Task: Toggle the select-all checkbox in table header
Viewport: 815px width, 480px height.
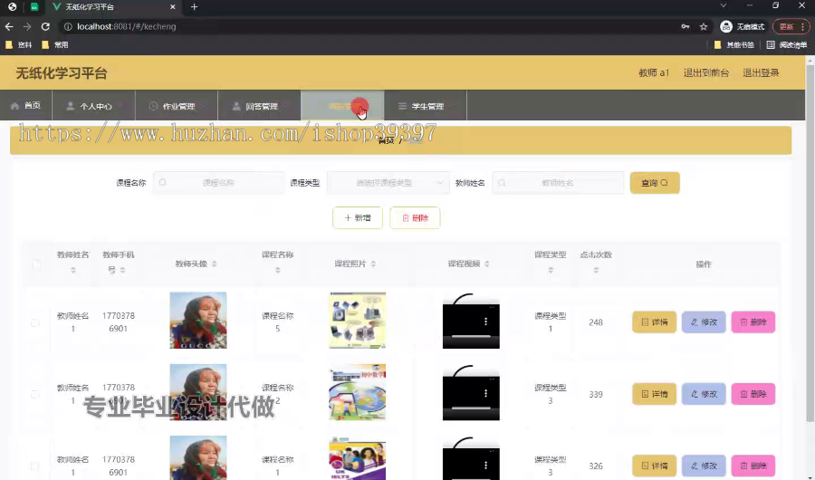Action: (x=35, y=264)
